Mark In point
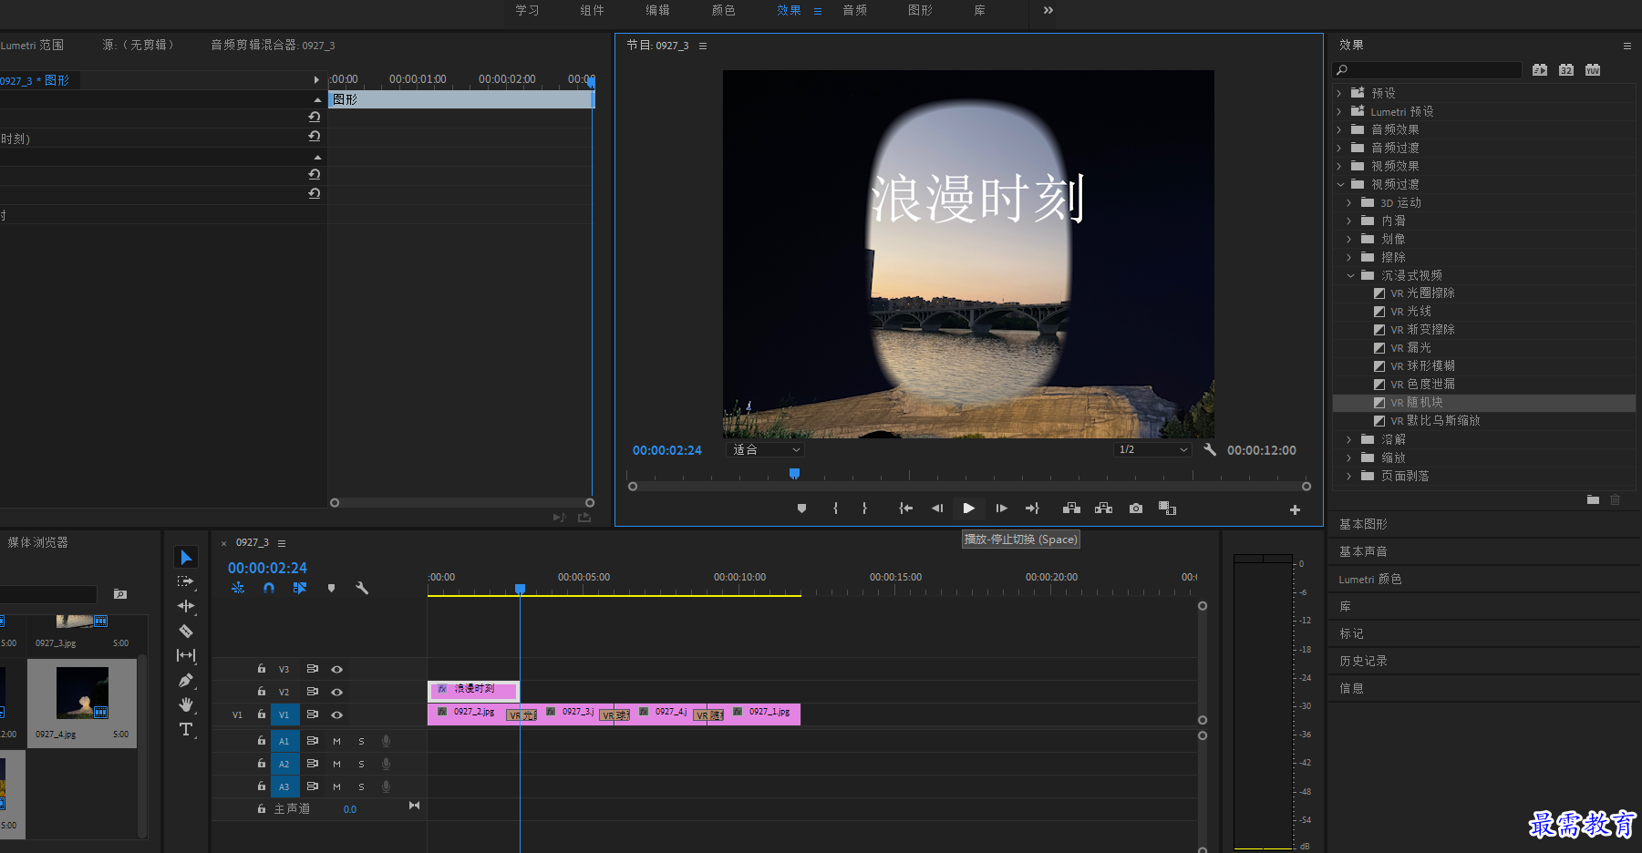 click(835, 509)
